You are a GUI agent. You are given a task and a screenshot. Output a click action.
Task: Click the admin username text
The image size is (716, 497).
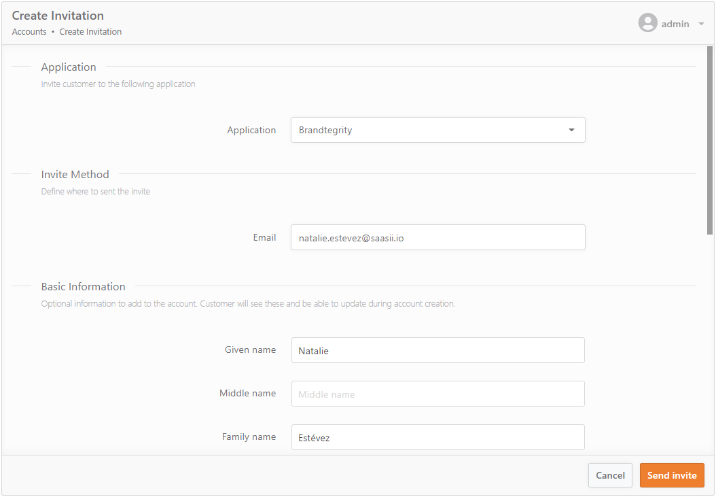coord(675,24)
